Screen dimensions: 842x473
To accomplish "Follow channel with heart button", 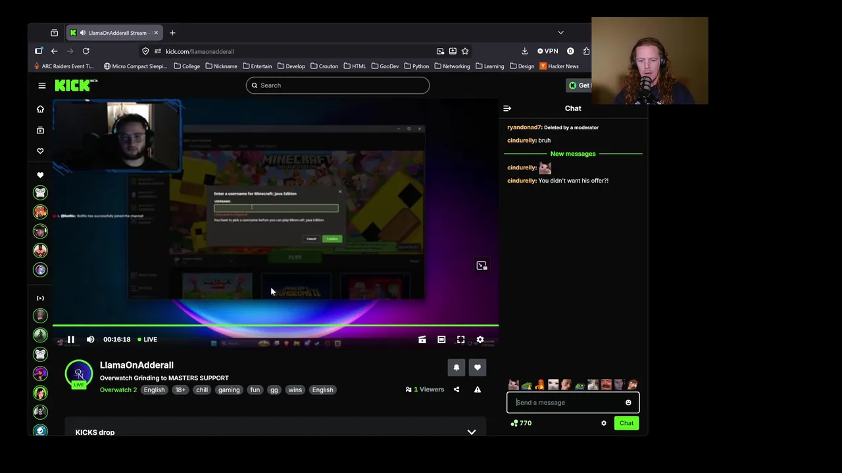I will [478, 368].
